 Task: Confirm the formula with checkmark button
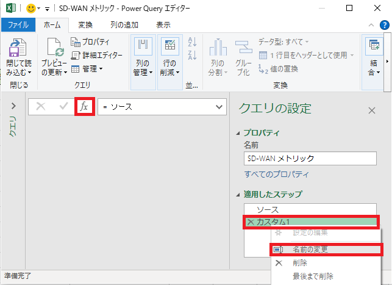tap(64, 106)
